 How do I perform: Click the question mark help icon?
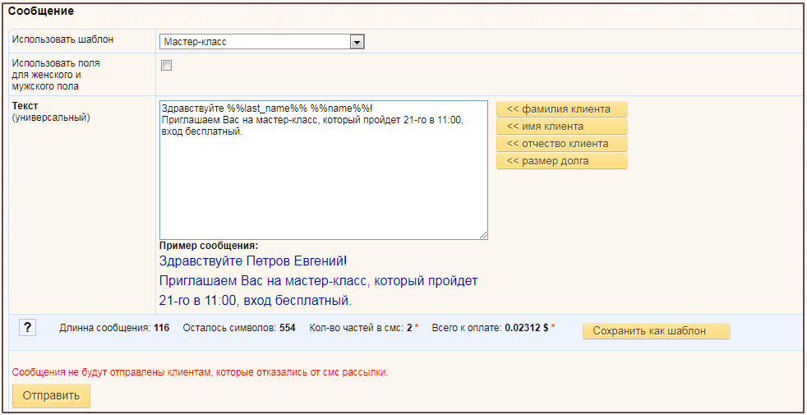(27, 328)
